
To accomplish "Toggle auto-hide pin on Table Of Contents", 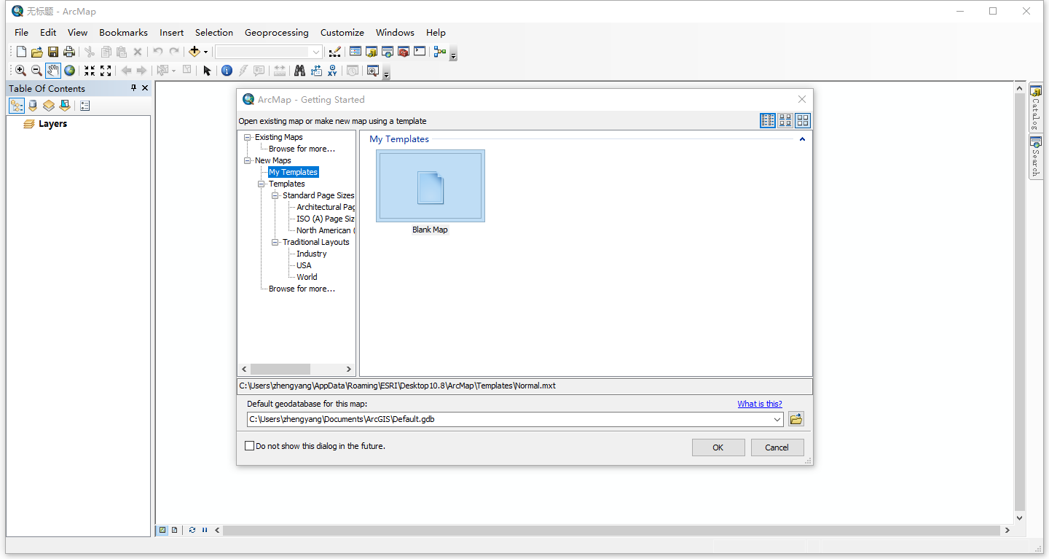I will (x=133, y=87).
